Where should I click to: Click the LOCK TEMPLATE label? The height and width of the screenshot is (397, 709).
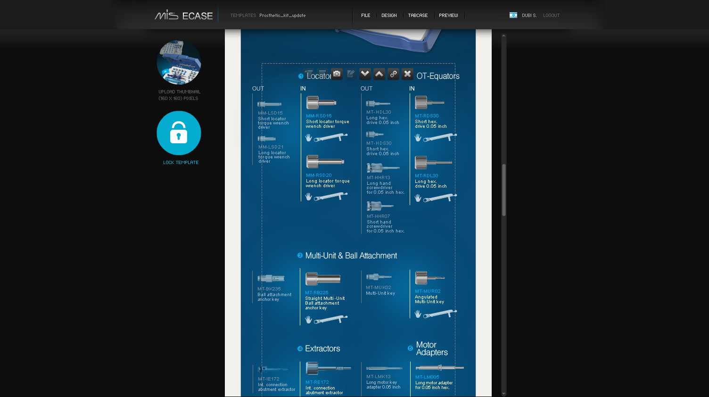181,163
